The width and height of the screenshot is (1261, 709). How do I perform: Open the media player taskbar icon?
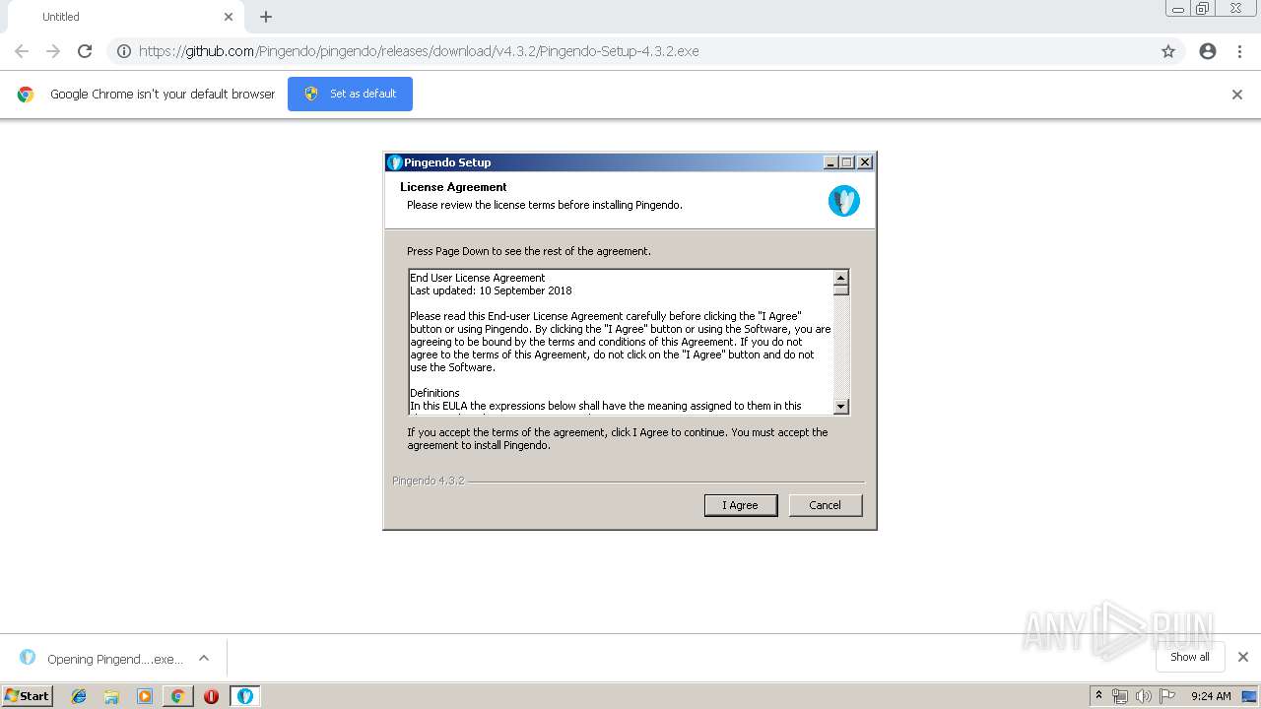[x=145, y=696]
